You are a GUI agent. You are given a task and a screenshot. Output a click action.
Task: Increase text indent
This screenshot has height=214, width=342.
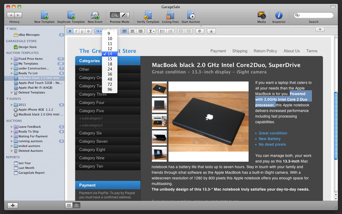(x=189, y=31)
